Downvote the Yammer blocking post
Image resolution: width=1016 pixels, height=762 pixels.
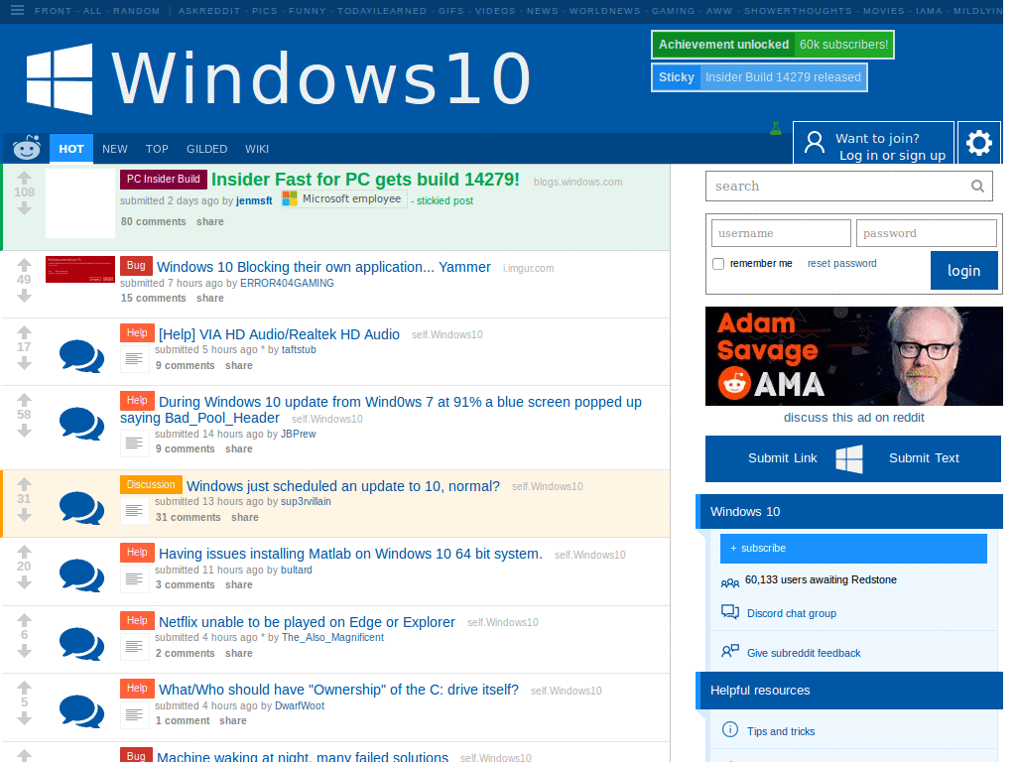coord(24,296)
